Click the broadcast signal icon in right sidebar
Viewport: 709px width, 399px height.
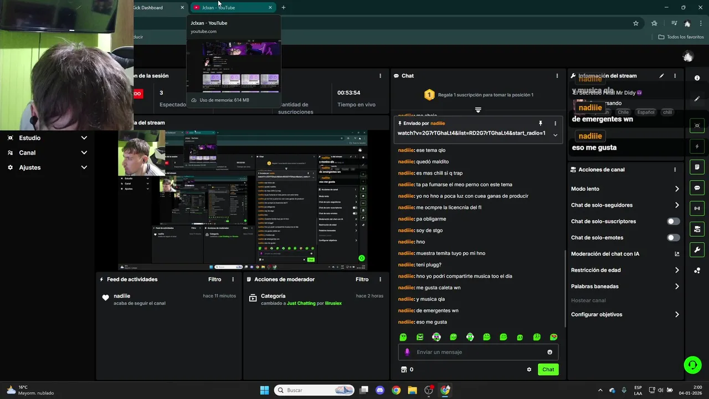click(697, 208)
